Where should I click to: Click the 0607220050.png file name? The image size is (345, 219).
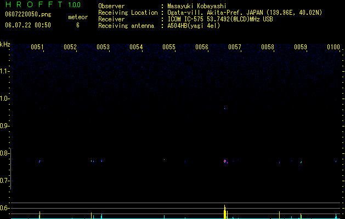click(28, 14)
